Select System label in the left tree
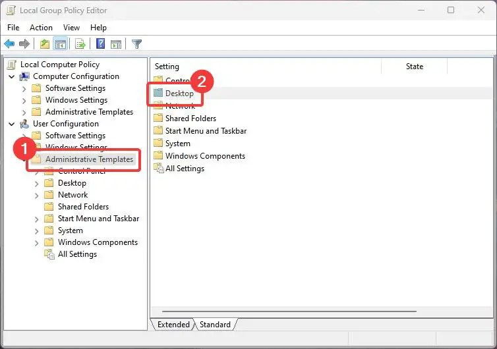Screen dimensions: 497x349 pyautogui.click(x=71, y=230)
